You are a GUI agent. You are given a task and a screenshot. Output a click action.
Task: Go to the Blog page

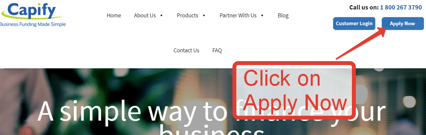pos(283,15)
